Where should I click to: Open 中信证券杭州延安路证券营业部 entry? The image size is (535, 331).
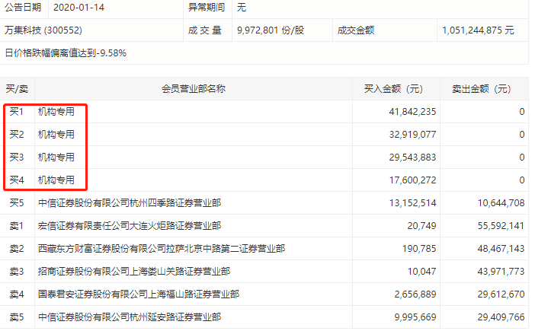(x=130, y=317)
